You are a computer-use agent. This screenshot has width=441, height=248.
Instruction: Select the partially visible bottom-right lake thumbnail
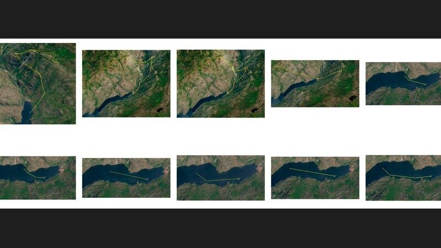click(403, 177)
